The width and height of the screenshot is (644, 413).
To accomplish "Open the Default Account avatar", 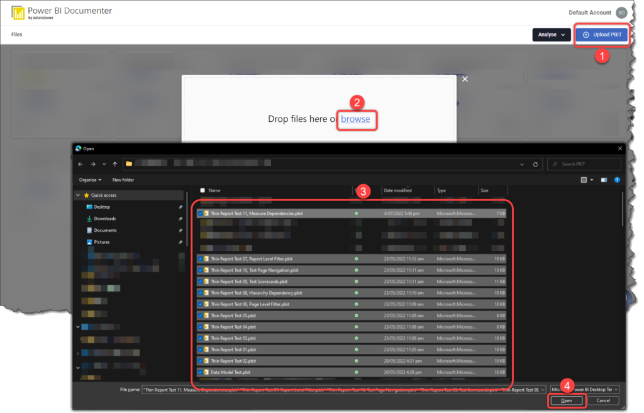I will click(621, 13).
